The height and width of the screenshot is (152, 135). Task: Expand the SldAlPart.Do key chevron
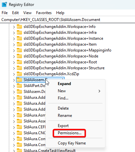(x=14, y=86)
